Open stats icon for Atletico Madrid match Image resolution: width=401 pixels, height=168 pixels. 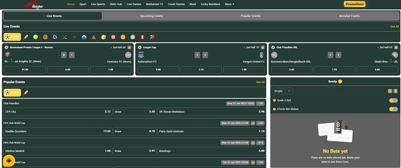coord(253,143)
